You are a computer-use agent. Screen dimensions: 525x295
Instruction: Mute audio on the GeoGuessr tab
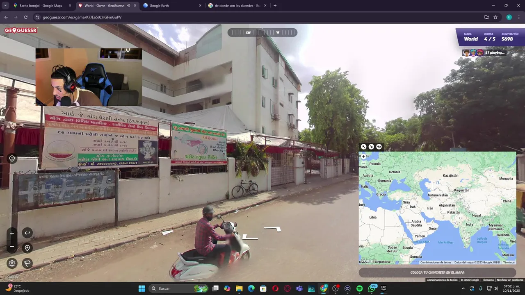pyautogui.click(x=128, y=6)
